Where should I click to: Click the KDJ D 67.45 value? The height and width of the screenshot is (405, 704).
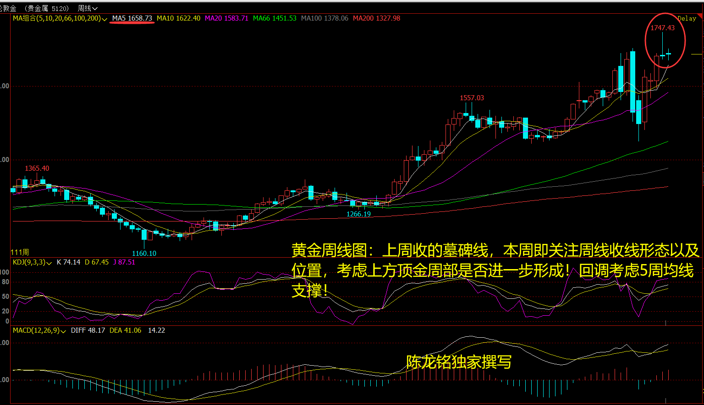point(97,262)
